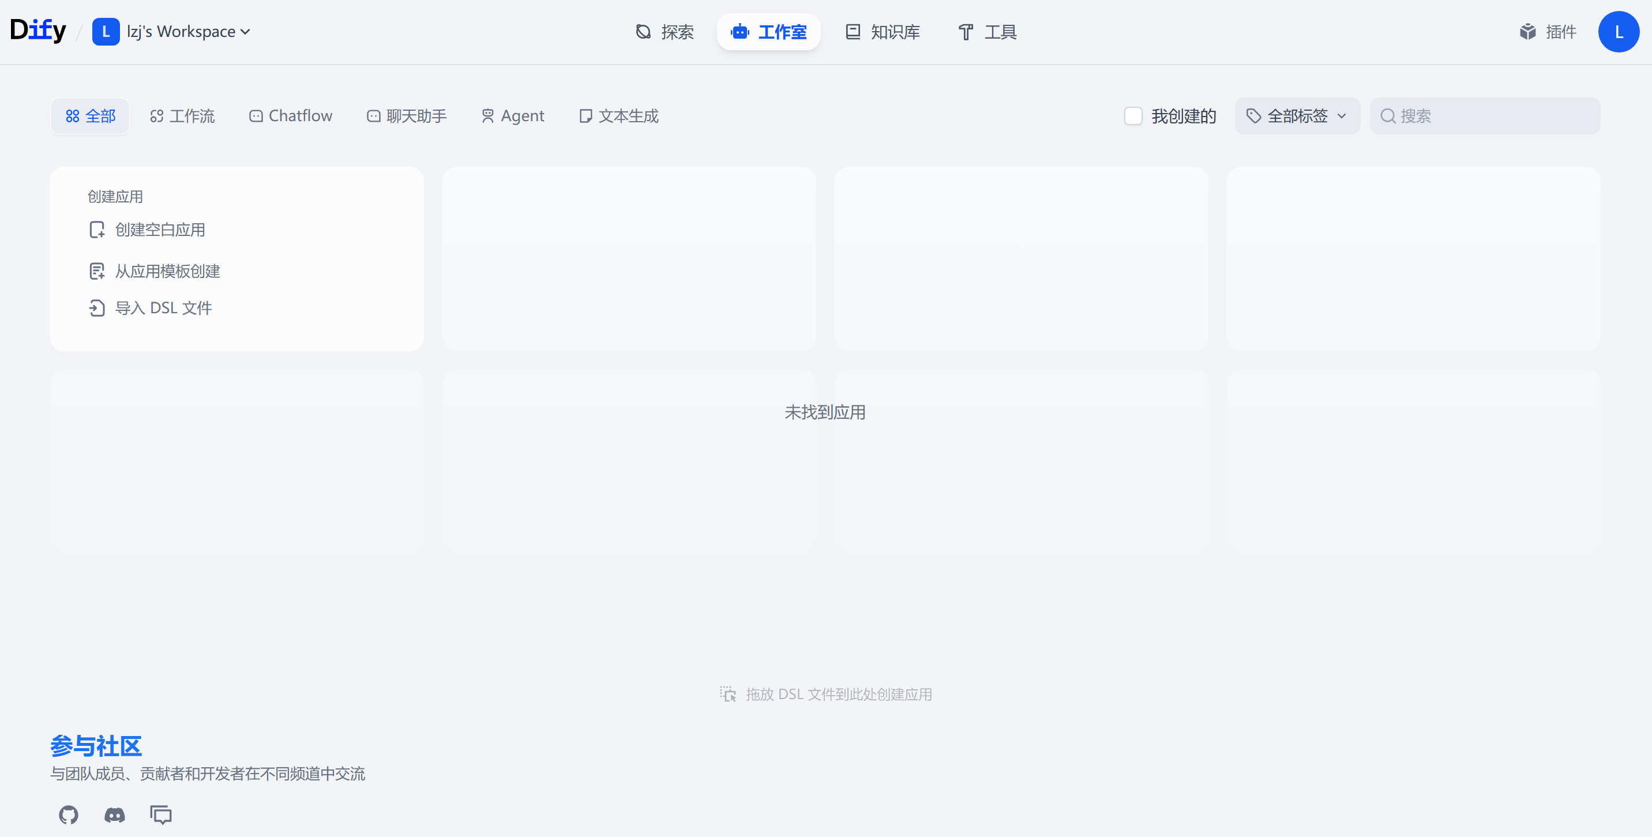Viewport: 1652px width, 837px height.
Task: Enable the 我创建的 checkbox
Action: tap(1133, 116)
